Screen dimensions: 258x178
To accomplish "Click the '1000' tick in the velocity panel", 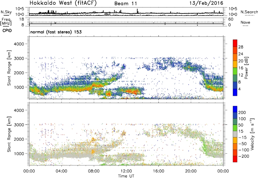I will pyautogui.click(x=19, y=154).
